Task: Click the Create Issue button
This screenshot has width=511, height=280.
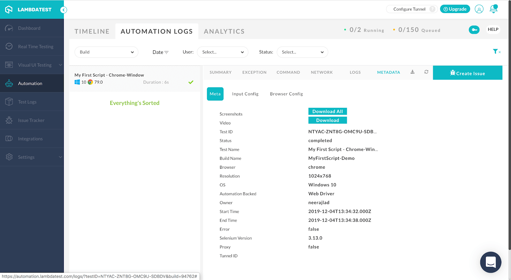Action: click(468, 73)
